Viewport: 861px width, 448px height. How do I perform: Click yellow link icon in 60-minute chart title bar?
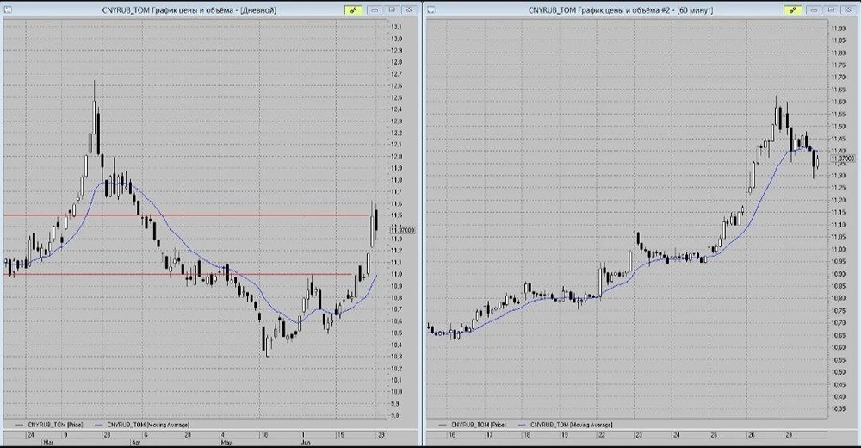pyautogui.click(x=792, y=9)
